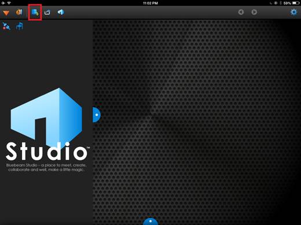Viewport: 301px width, 225px height.
Task: Tap the large Studio logo graphic
Action: tap(47, 124)
